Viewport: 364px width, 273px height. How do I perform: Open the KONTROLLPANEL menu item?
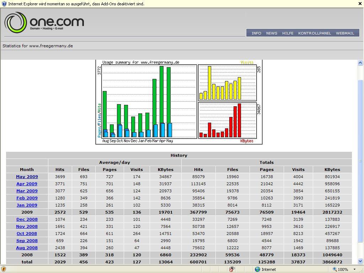(x=315, y=33)
